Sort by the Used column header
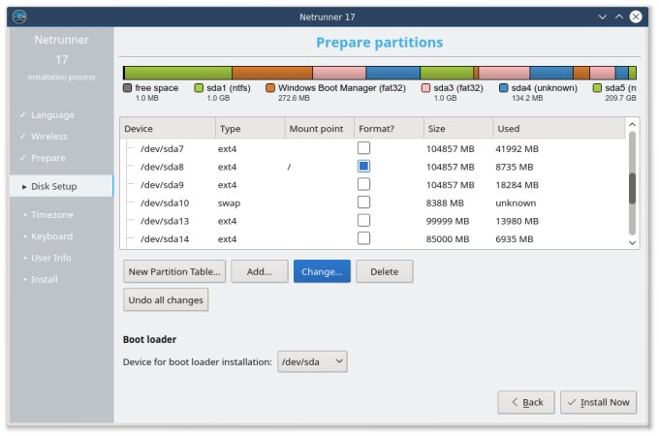The image size is (659, 436). 559,129
